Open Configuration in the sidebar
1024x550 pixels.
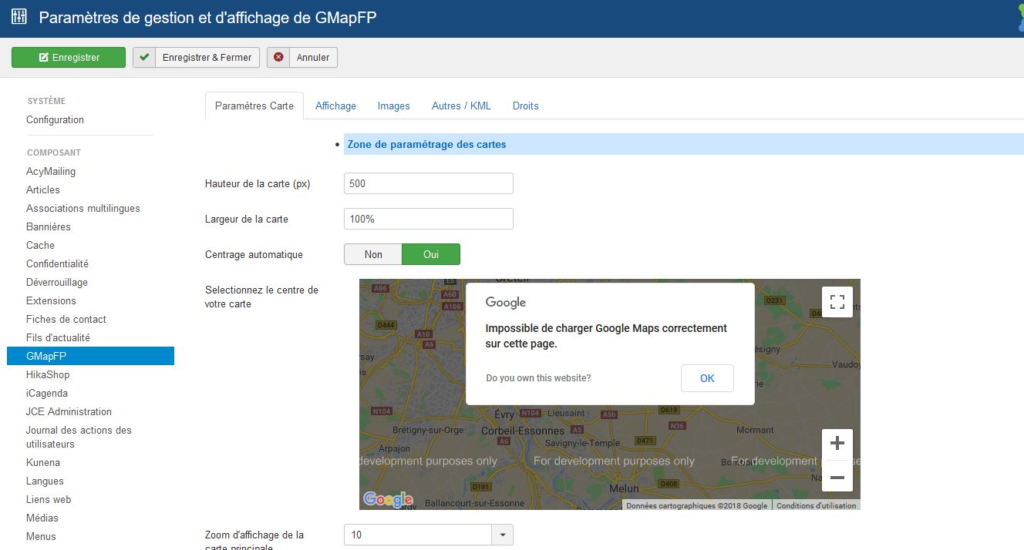pos(55,119)
